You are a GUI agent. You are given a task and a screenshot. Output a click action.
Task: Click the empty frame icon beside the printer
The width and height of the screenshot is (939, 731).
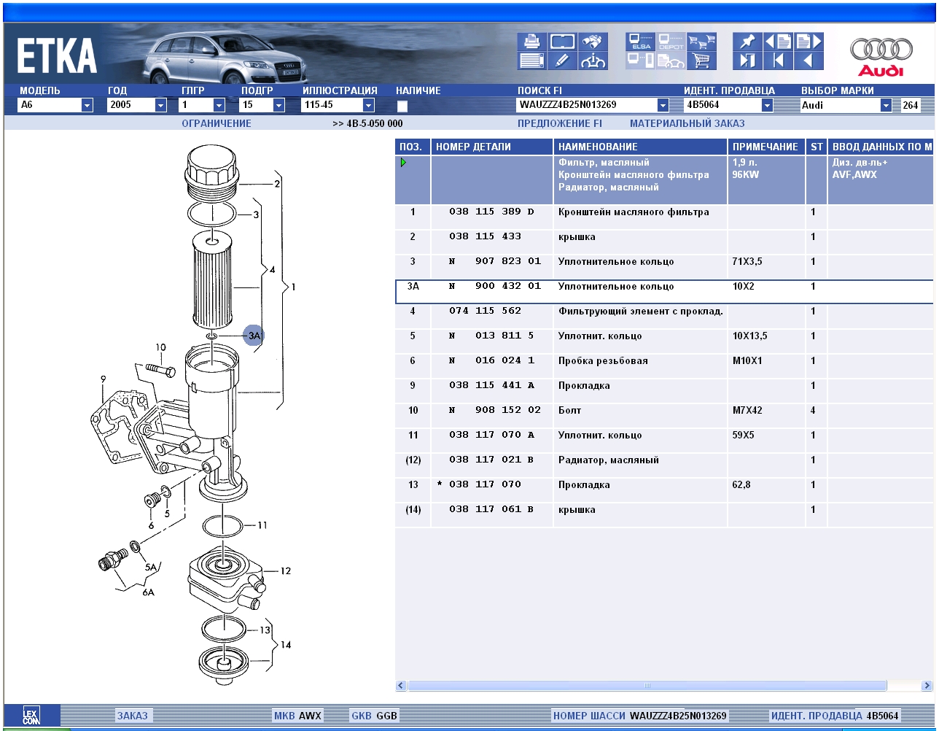pos(561,42)
